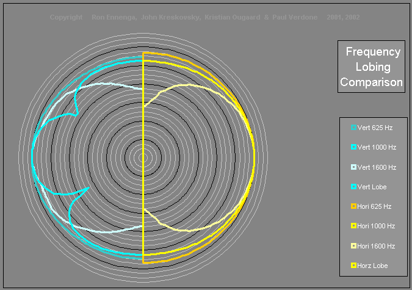Select the 'Vert 1000 Hz' legend label
The height and width of the screenshot is (290, 412).
click(377, 147)
